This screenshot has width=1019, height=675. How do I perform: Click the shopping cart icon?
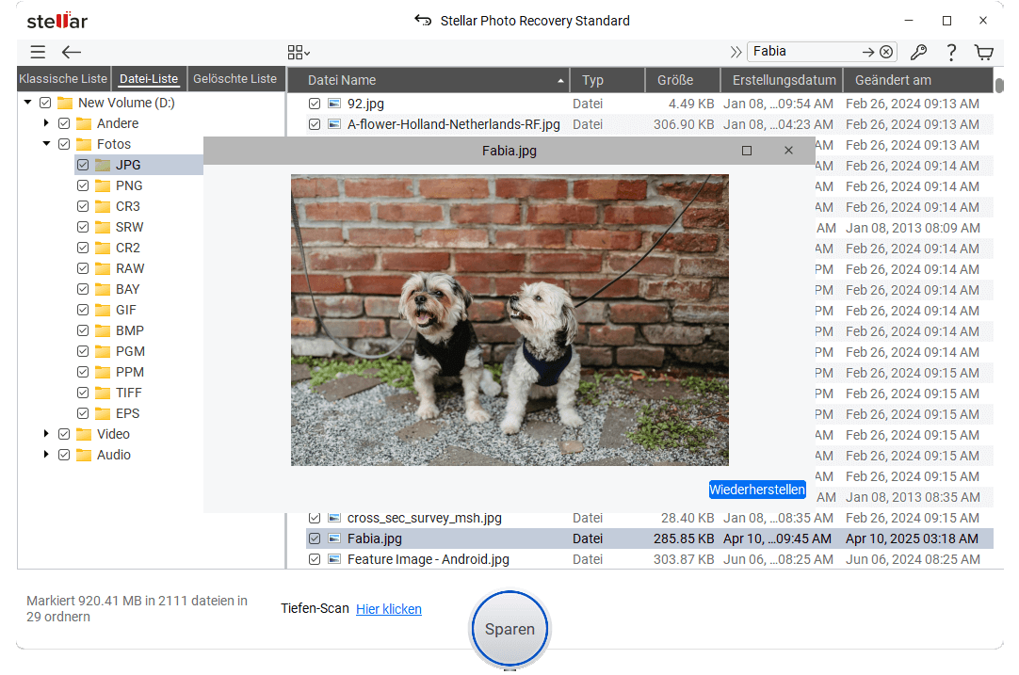(984, 53)
